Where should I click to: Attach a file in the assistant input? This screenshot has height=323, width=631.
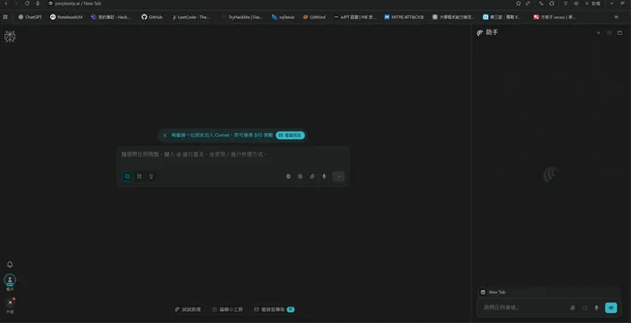click(x=573, y=308)
